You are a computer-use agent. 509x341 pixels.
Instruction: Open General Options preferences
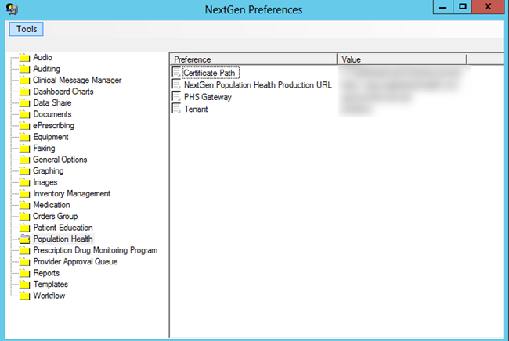click(60, 160)
